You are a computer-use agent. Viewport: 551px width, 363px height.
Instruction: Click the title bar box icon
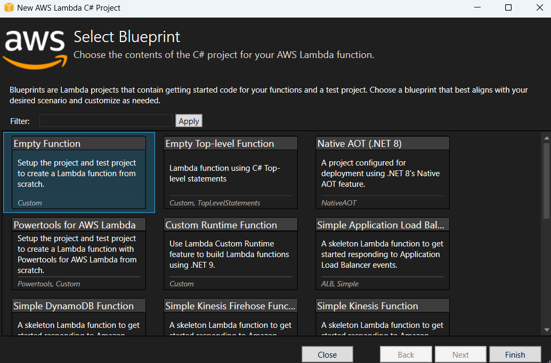coord(9,7)
